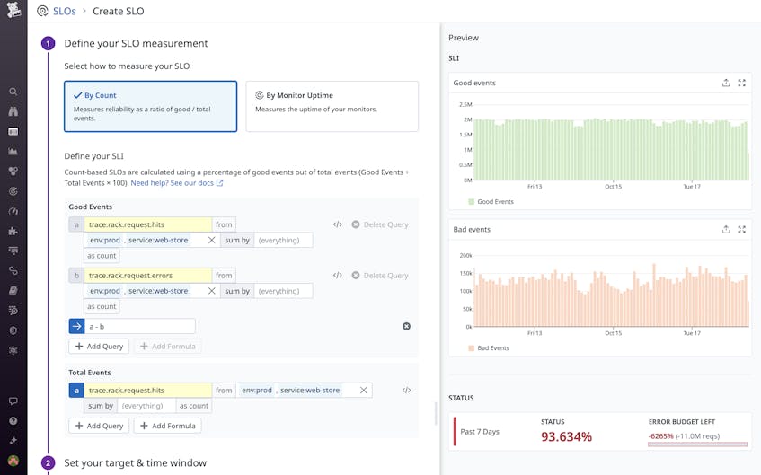Screen dimensions: 761x475
Task: Go to SLOs breadcrumb
Action: (65, 11)
